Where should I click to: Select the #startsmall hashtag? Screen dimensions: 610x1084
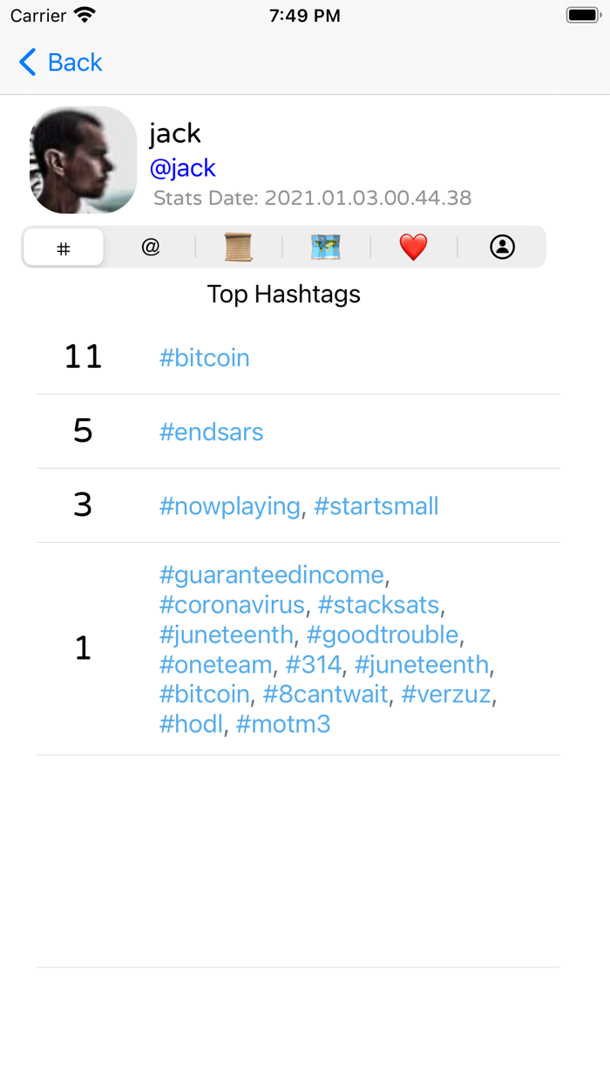pyautogui.click(x=376, y=506)
